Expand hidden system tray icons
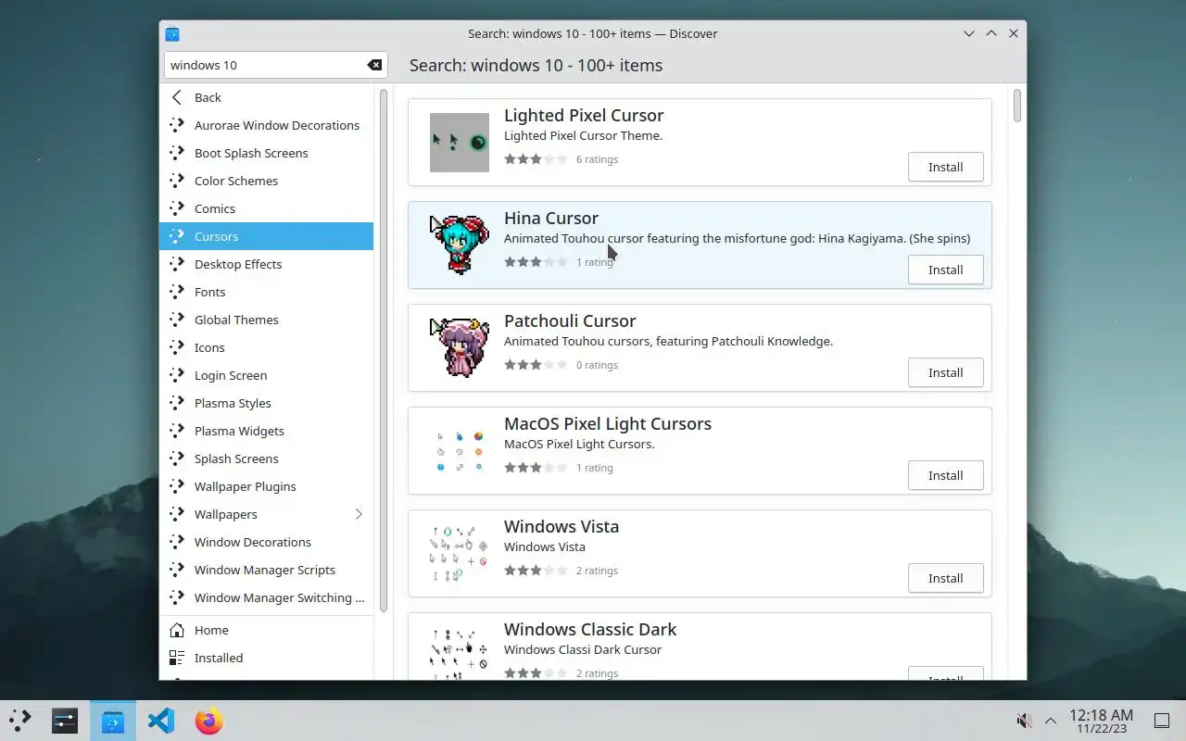Screen dimensions: 1186x741 coord(1051,721)
